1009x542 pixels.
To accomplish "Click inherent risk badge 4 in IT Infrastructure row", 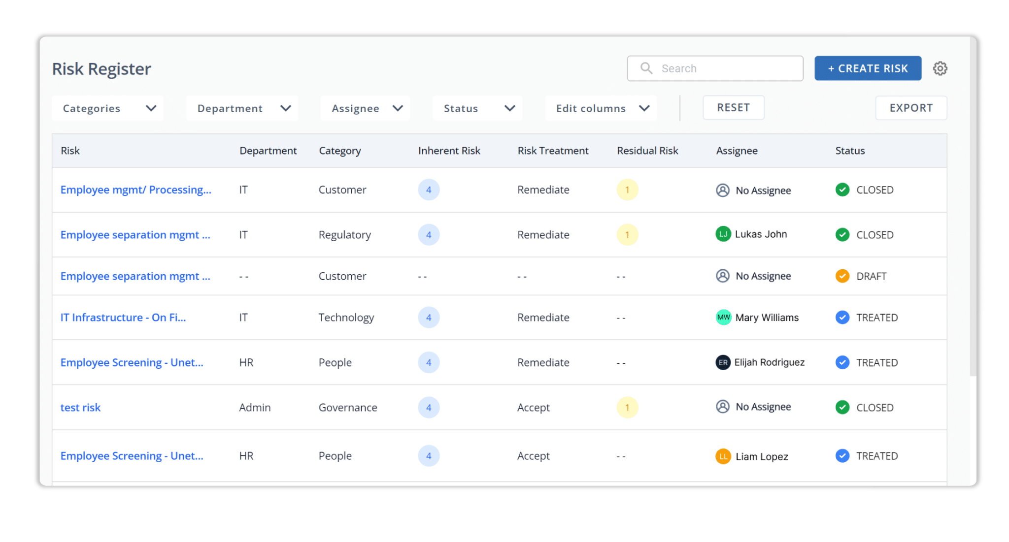I will pos(429,318).
